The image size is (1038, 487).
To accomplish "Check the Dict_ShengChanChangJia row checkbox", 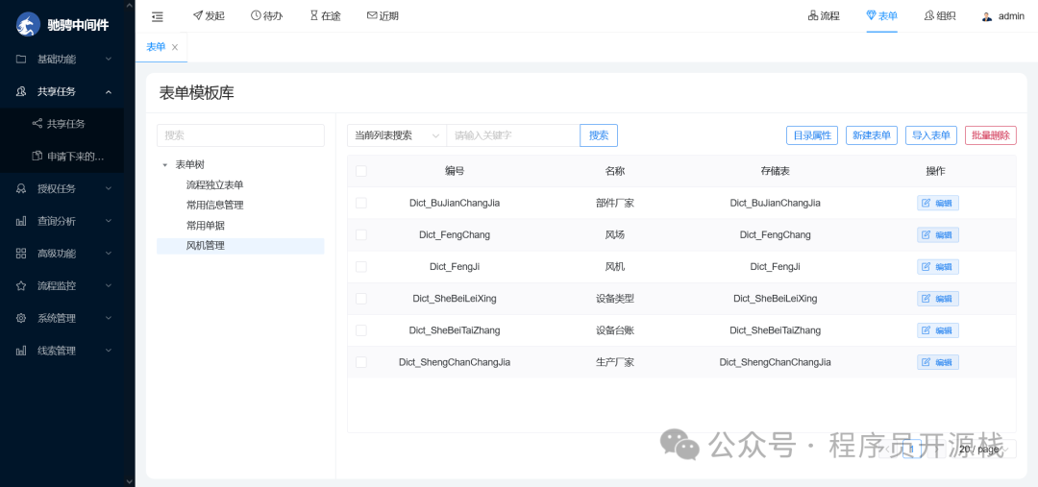I will tap(360, 362).
